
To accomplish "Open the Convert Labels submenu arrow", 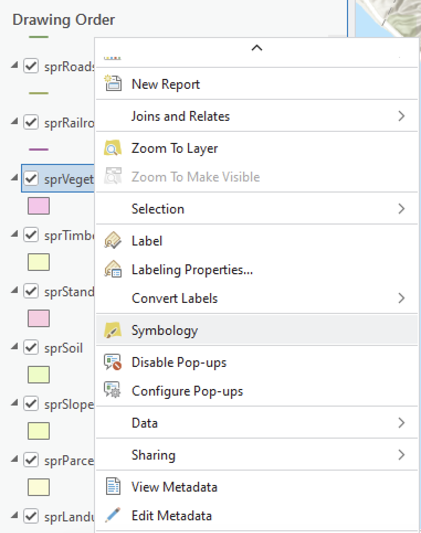I will [x=401, y=299].
